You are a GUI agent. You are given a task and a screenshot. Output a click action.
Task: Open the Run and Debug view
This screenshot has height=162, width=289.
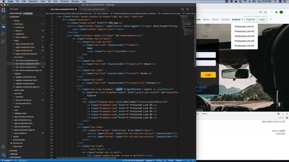click(3, 34)
